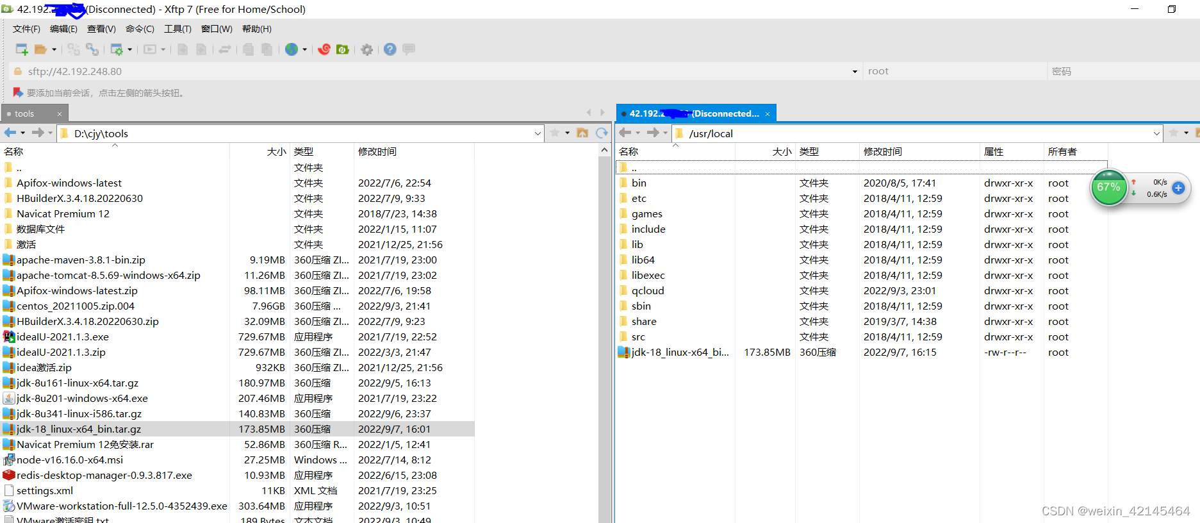Click the green 67% floating ball
This screenshot has width=1200, height=523.
(x=1108, y=187)
